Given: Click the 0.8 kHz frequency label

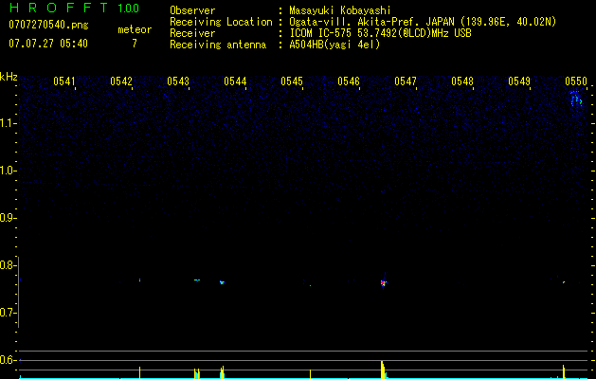Looking at the screenshot, I should tap(9, 265).
